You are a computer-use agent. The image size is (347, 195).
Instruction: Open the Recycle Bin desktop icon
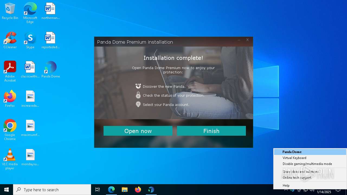10,11
